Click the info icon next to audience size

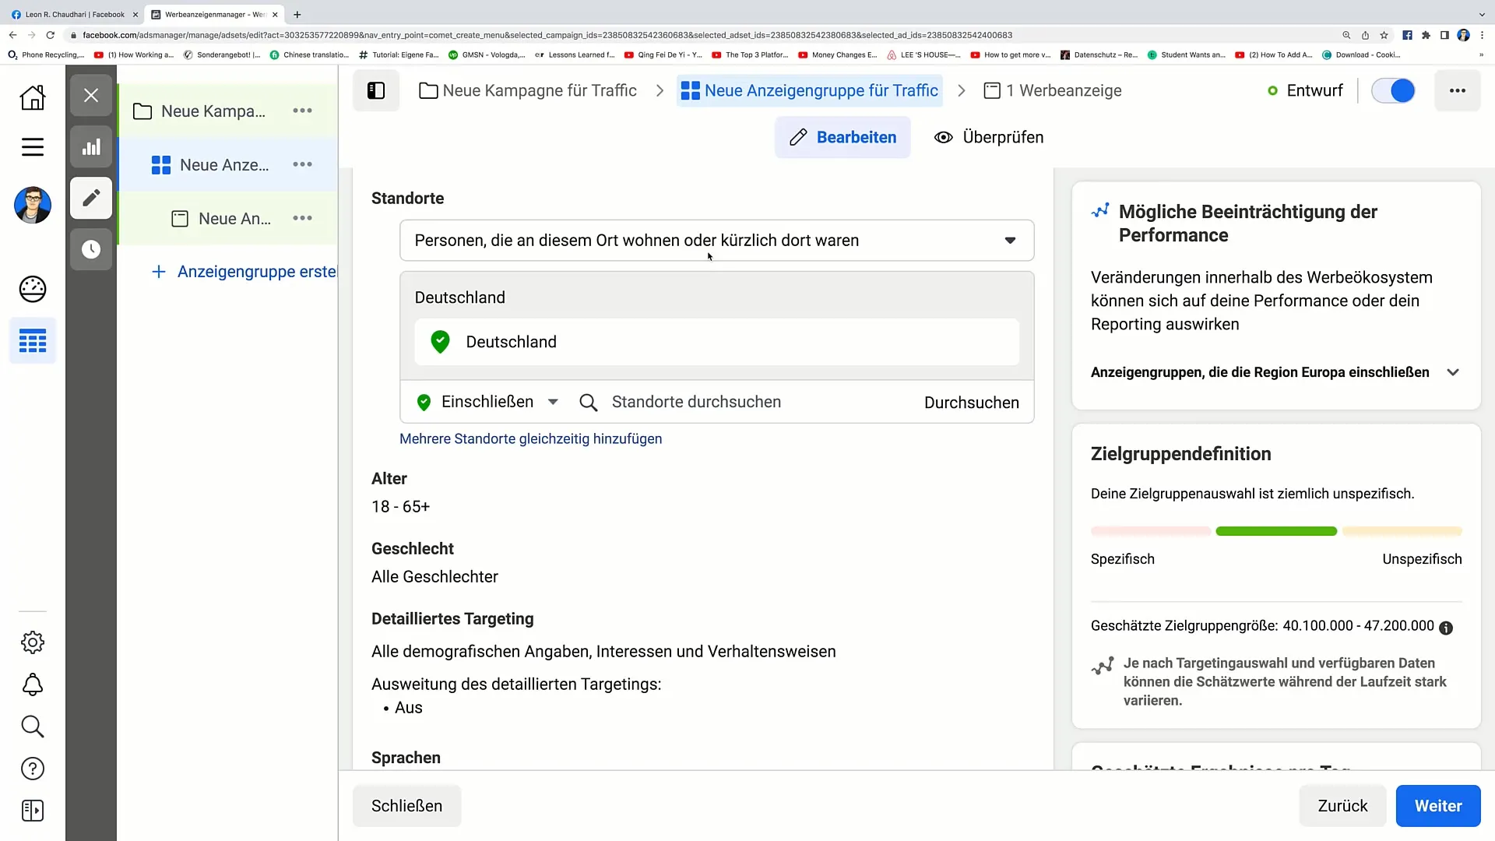pos(1446,628)
